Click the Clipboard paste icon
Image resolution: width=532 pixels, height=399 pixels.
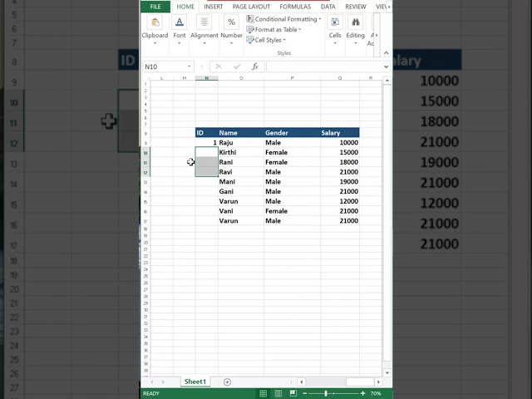pos(155,22)
